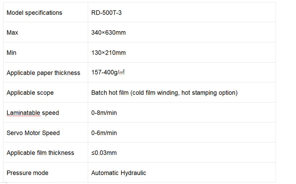The width and height of the screenshot is (296, 184).
Task: Click the 'Min' row label
Action: coord(11,53)
